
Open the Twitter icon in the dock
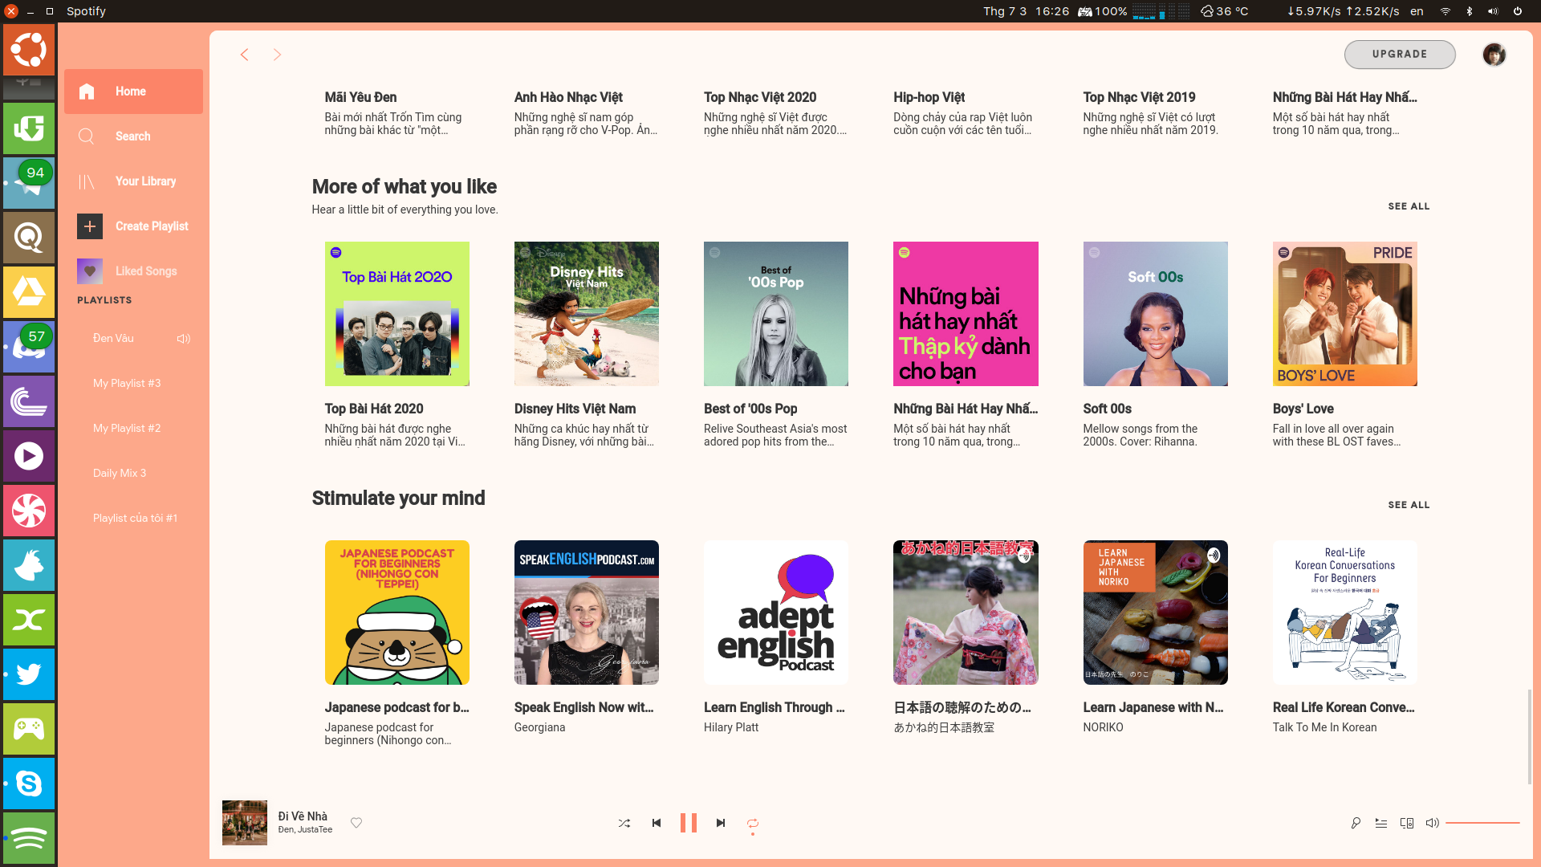[x=29, y=674]
